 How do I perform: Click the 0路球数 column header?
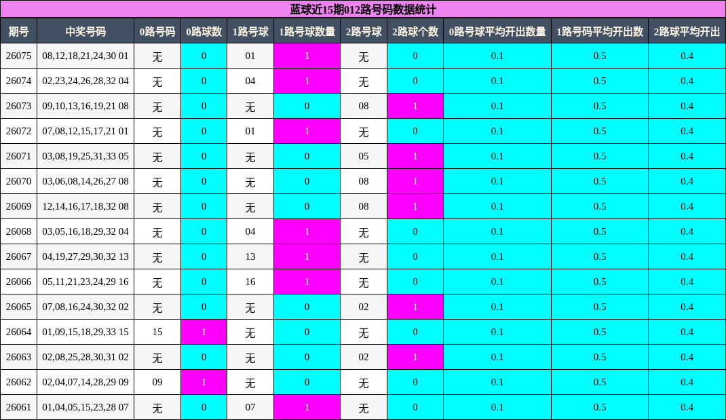(x=204, y=31)
